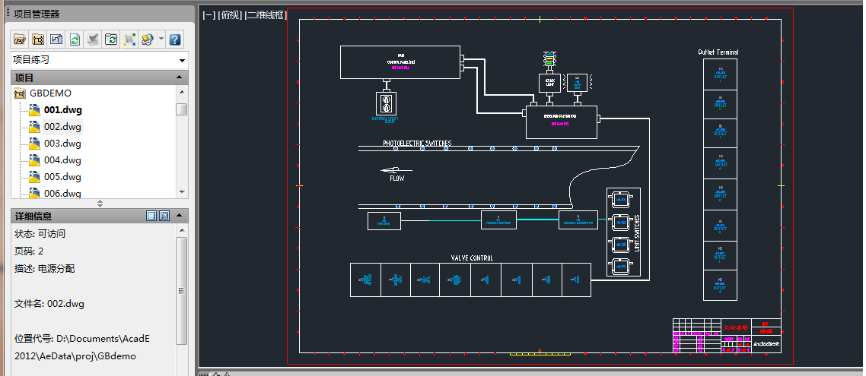Click the LIMIT SWITCHES vertical label
Screen dimensions: 866x376
click(636, 233)
